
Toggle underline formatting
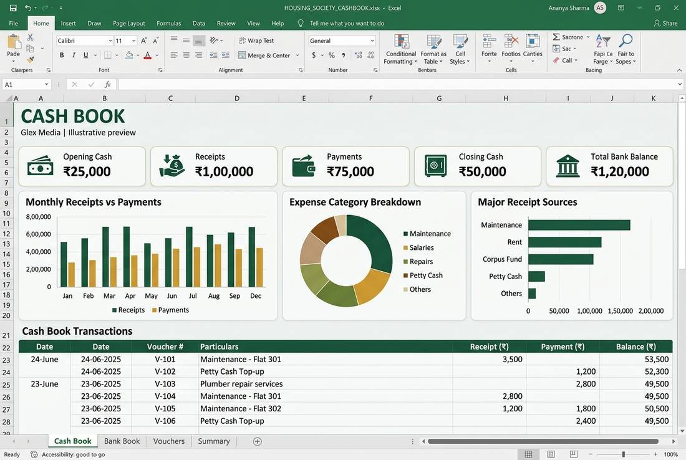click(86, 55)
